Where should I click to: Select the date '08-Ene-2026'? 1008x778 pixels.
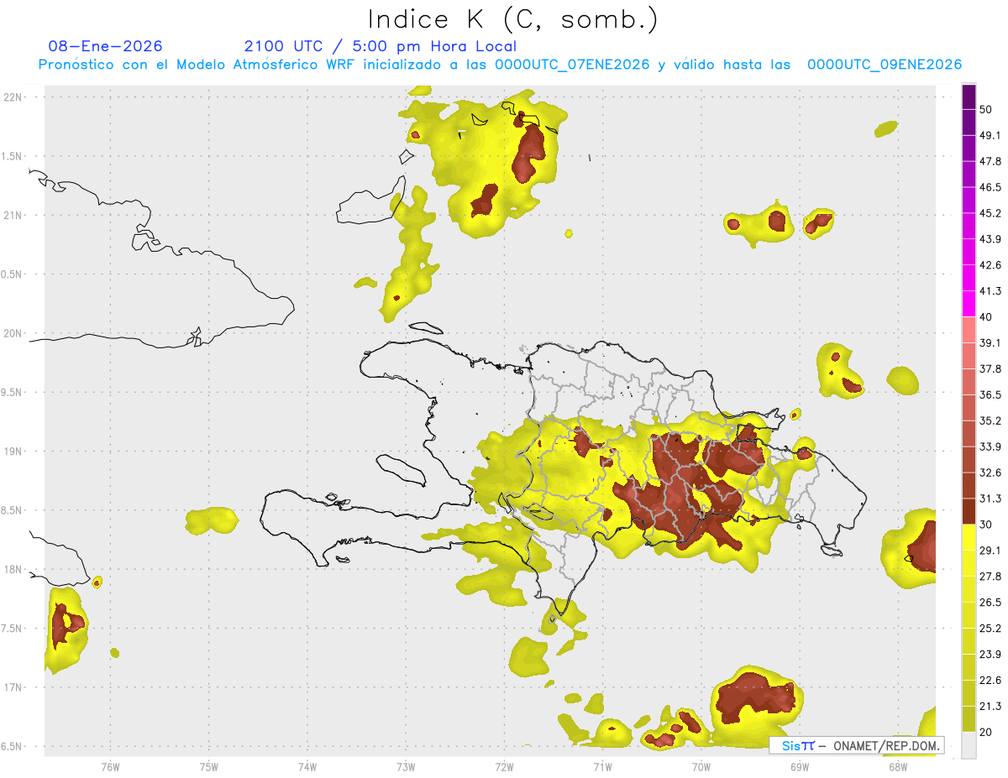pyautogui.click(x=106, y=46)
